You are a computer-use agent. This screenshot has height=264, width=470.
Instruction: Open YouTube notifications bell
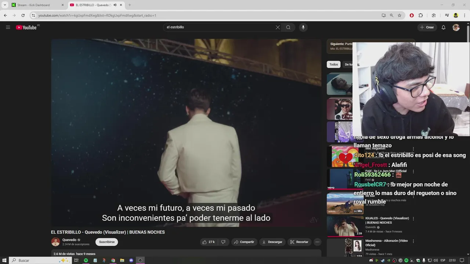[x=444, y=27]
